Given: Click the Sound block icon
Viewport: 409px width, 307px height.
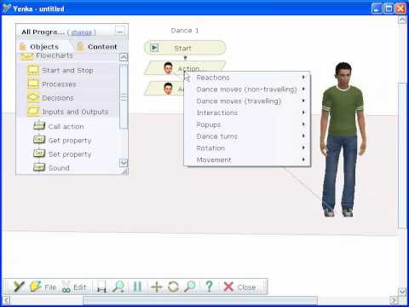Looking at the screenshot, I should click(39, 167).
